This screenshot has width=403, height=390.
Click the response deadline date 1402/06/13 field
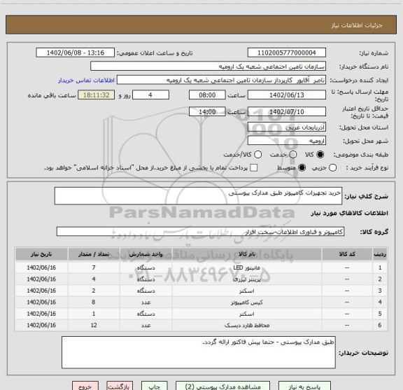pyautogui.click(x=287, y=95)
